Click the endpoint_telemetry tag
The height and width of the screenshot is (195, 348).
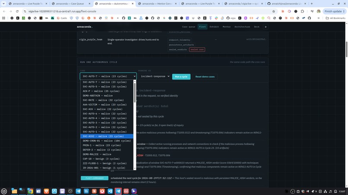tap(180, 40)
